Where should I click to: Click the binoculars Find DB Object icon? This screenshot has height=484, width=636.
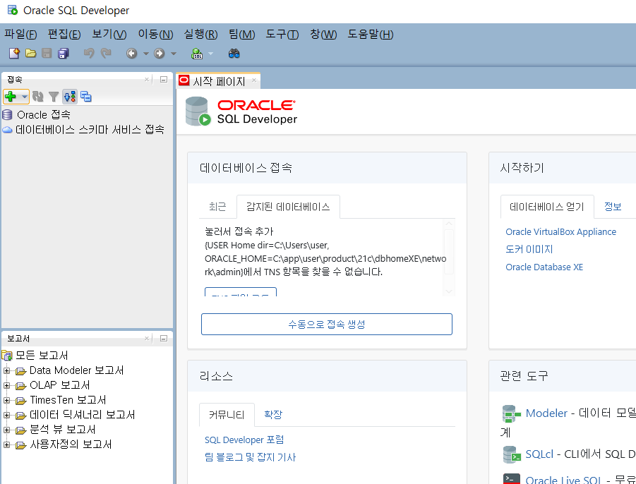[x=234, y=54]
